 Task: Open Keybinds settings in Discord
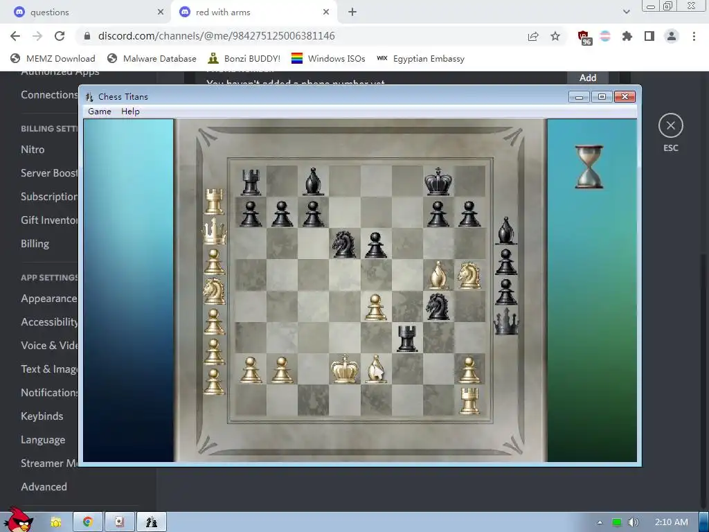[x=42, y=416]
